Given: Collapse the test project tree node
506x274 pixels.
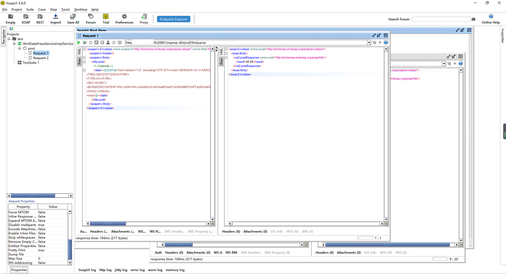Looking at the screenshot, I should tap(10, 39).
